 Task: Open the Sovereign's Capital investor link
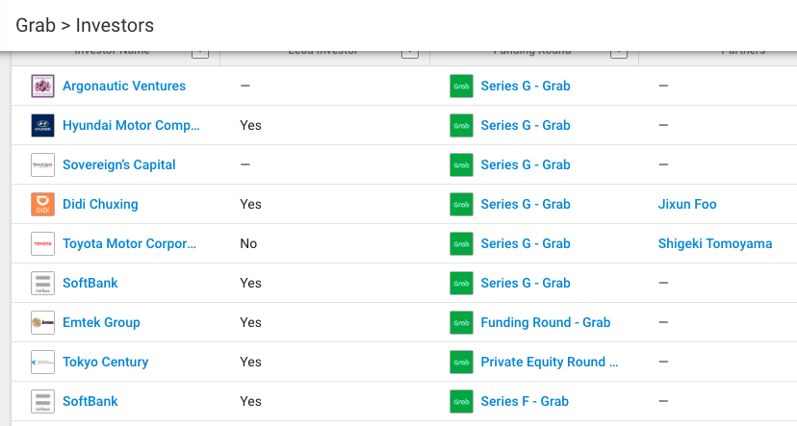[119, 165]
